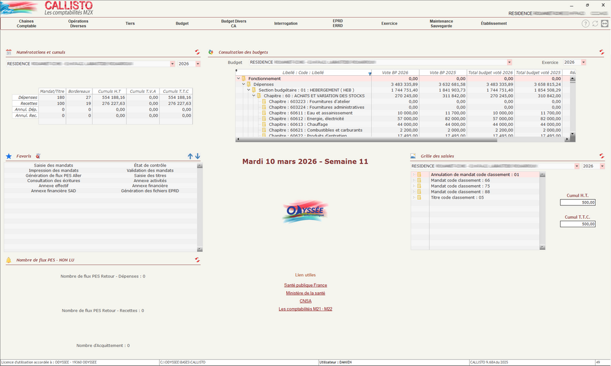Image resolution: width=611 pixels, height=366 pixels.
Task: Open the Opérations Diverses menu
Action: (x=78, y=24)
